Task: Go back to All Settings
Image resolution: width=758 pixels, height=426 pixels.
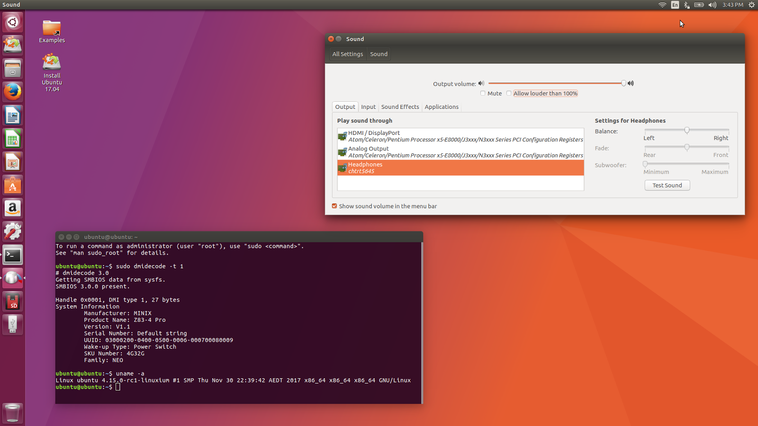Action: click(348, 54)
